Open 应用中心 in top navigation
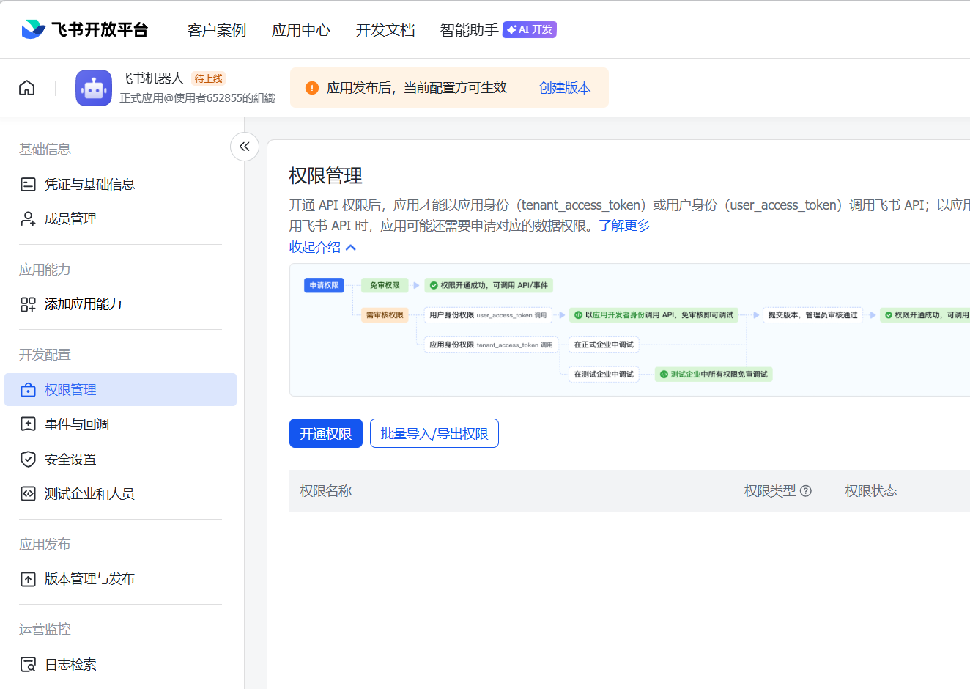This screenshot has width=970, height=689. [301, 30]
